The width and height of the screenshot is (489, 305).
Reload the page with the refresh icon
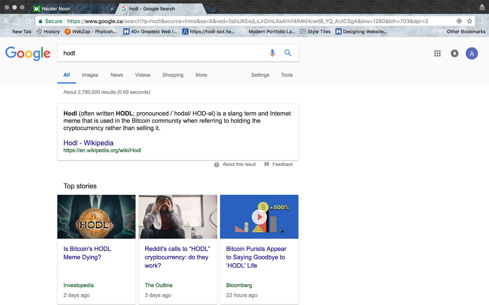28,21
